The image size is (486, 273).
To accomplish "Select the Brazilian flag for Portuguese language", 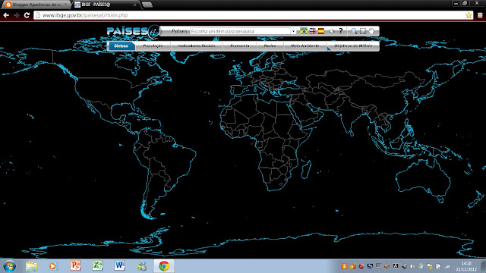I will pyautogui.click(x=304, y=31).
